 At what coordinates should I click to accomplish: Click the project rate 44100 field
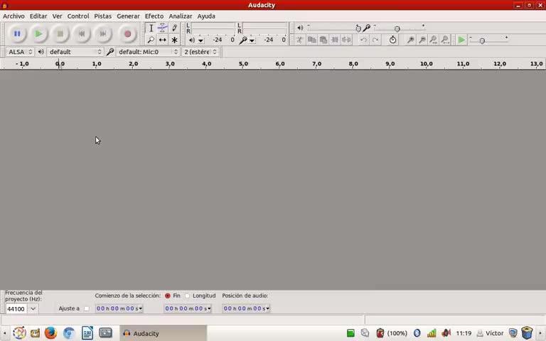[16, 308]
